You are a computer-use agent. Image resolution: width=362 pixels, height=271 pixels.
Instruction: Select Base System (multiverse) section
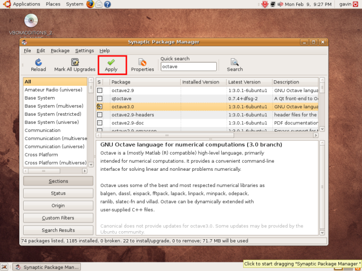click(55, 106)
